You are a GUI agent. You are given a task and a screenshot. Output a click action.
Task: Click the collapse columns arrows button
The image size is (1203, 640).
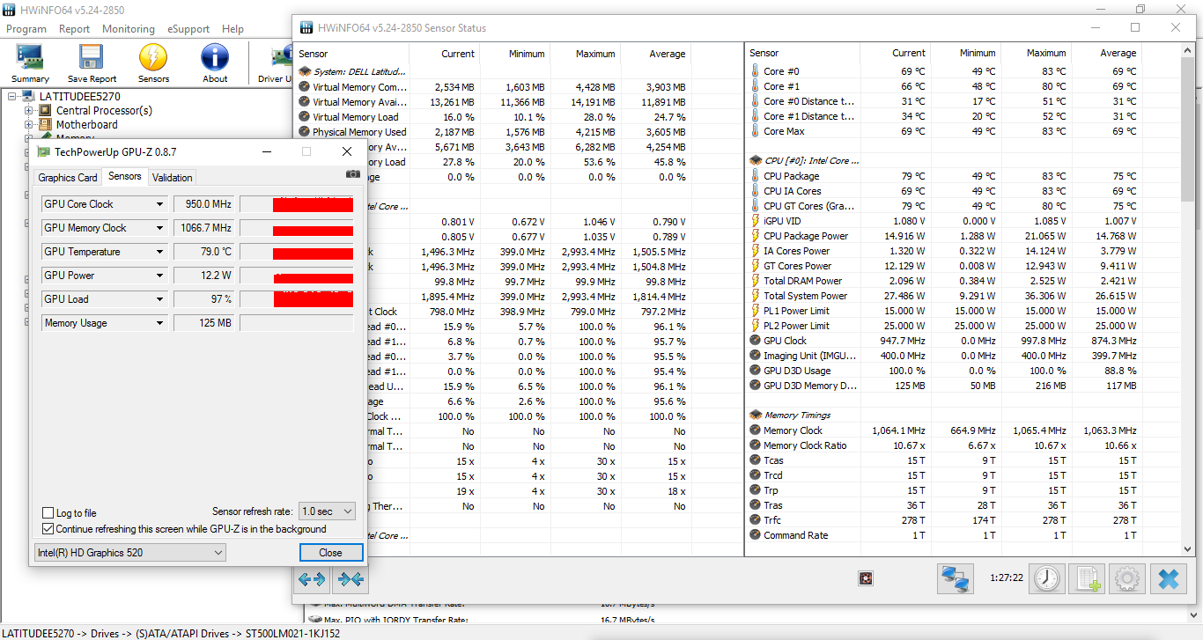pyautogui.click(x=351, y=578)
